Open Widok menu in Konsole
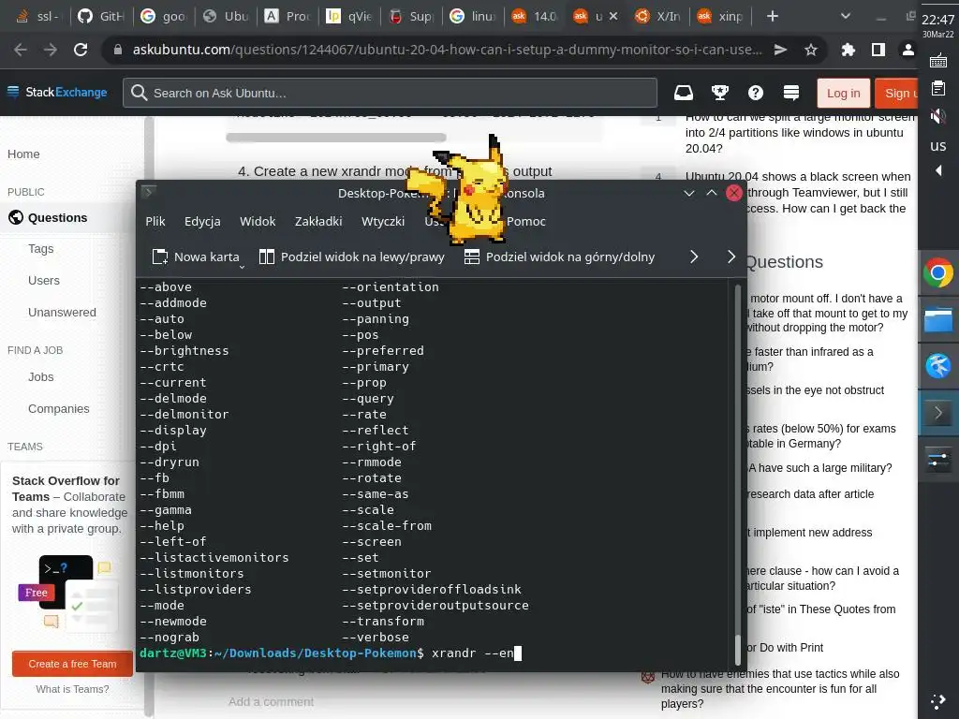The height and width of the screenshot is (719, 959). (258, 221)
